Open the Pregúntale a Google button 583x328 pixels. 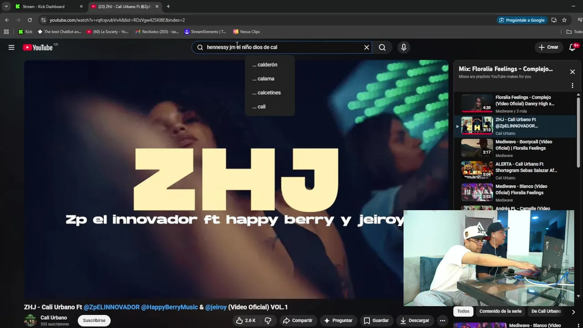[x=522, y=20]
